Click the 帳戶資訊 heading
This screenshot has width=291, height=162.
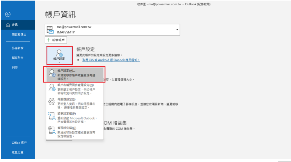pyautogui.click(x=60, y=15)
